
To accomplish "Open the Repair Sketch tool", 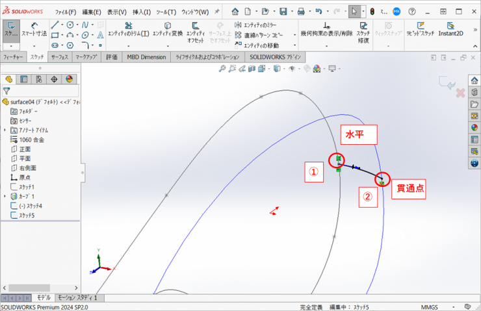I will pos(363,30).
